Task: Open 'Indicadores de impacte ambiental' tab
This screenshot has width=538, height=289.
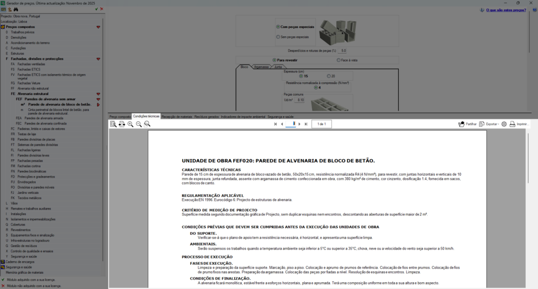Action: [243, 117]
